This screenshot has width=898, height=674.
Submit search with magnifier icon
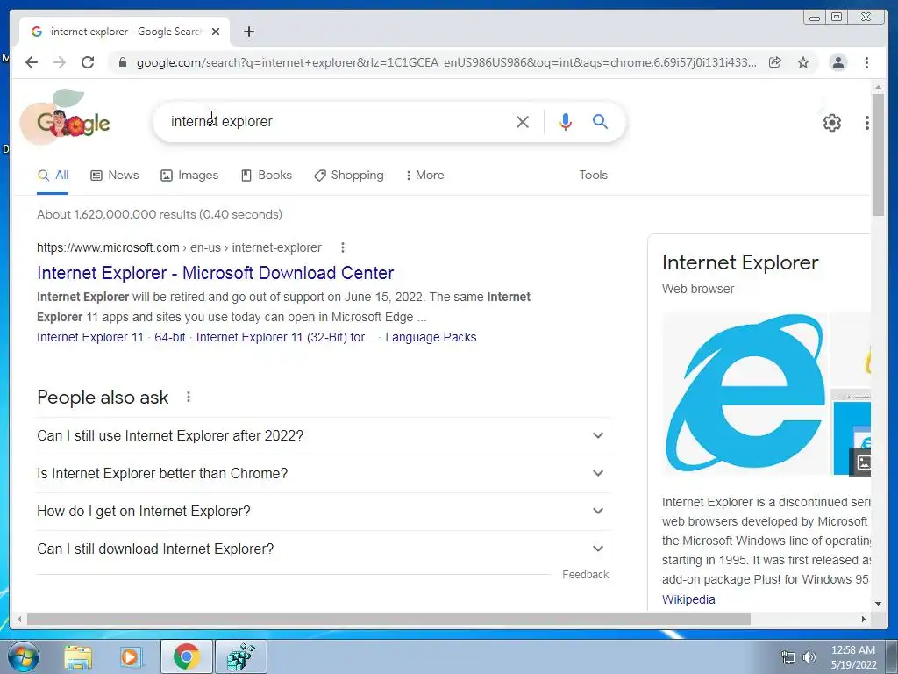(x=600, y=121)
